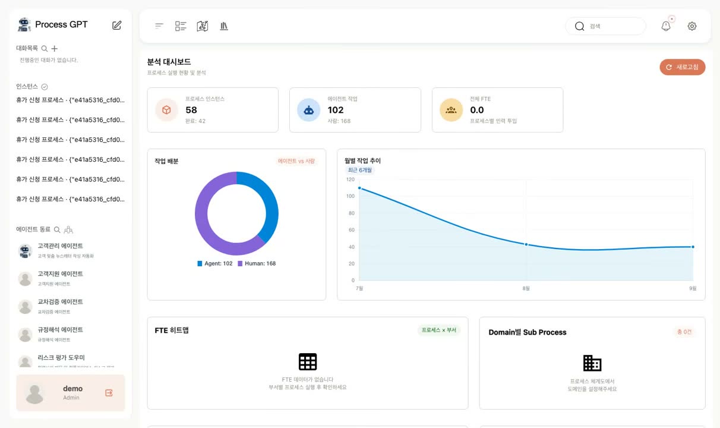720x428 pixels.
Task: Click the 프로세스 인스턴스 value 58
Action: pos(191,110)
